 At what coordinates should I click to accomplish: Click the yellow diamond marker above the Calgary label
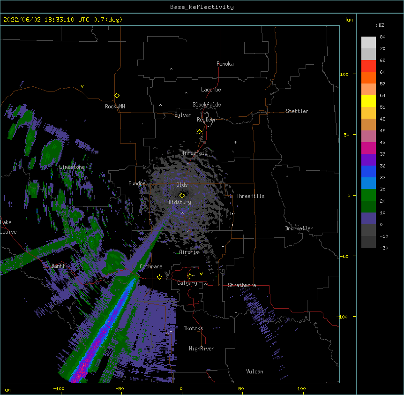click(x=190, y=276)
